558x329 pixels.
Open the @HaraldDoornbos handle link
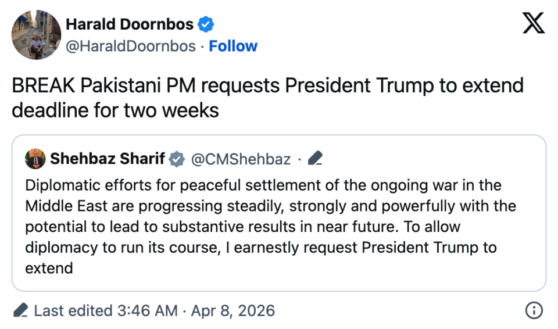131,46
